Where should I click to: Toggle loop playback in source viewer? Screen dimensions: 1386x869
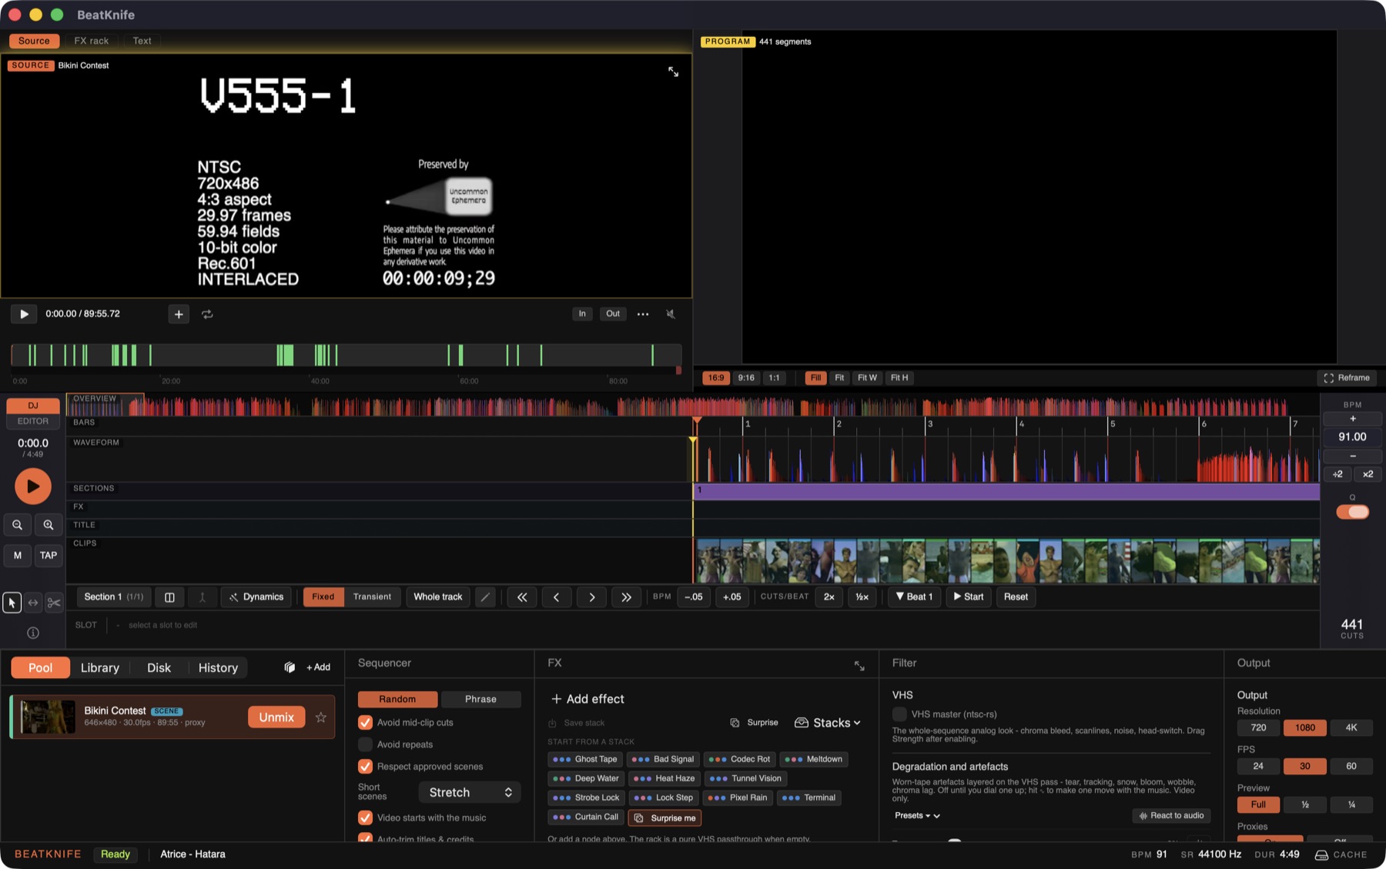tap(207, 314)
